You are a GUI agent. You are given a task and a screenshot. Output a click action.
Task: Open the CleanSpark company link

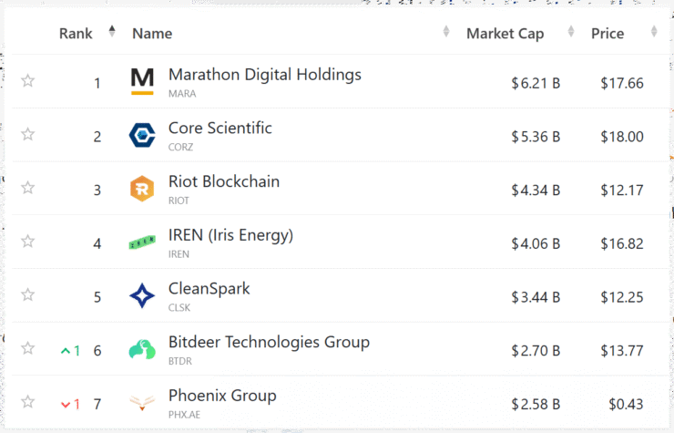click(x=209, y=289)
